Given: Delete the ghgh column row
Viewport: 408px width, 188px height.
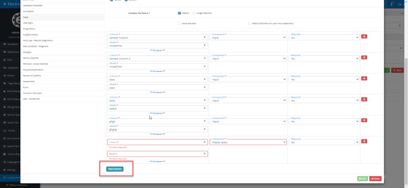Looking at the screenshot, I should (364, 120).
